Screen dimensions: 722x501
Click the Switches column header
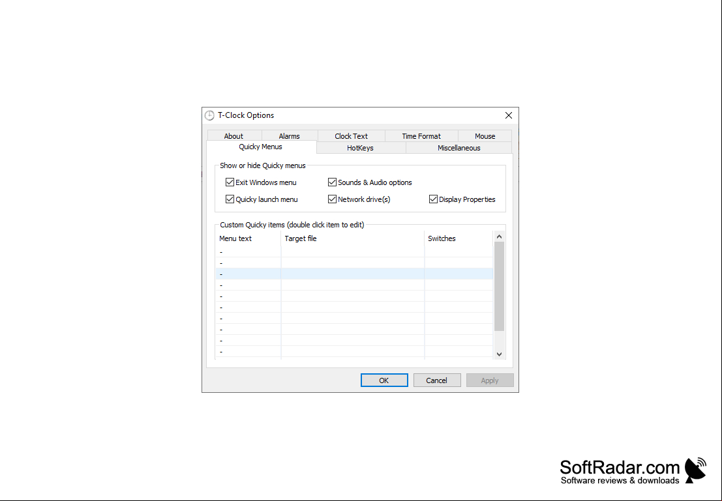(459, 238)
